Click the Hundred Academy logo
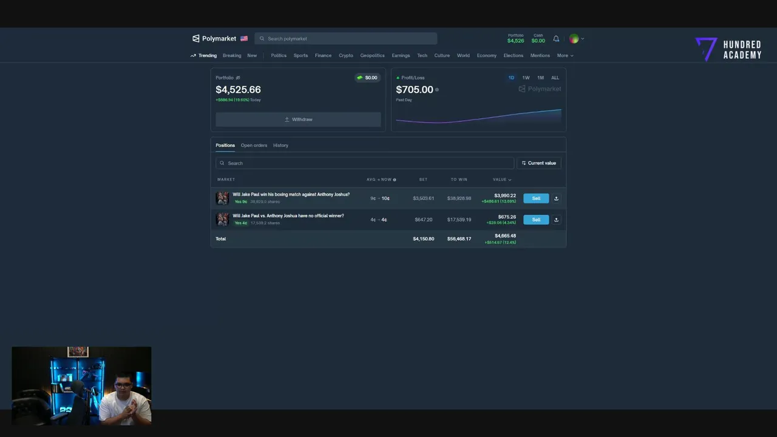 [728, 49]
